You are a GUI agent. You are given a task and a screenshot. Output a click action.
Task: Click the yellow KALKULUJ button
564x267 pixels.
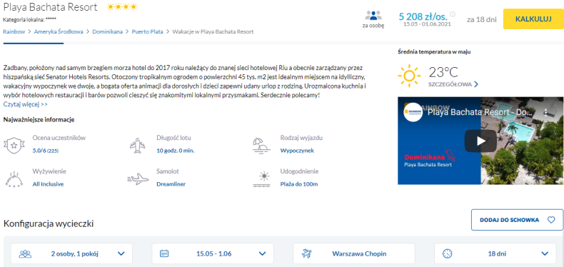tap(533, 19)
